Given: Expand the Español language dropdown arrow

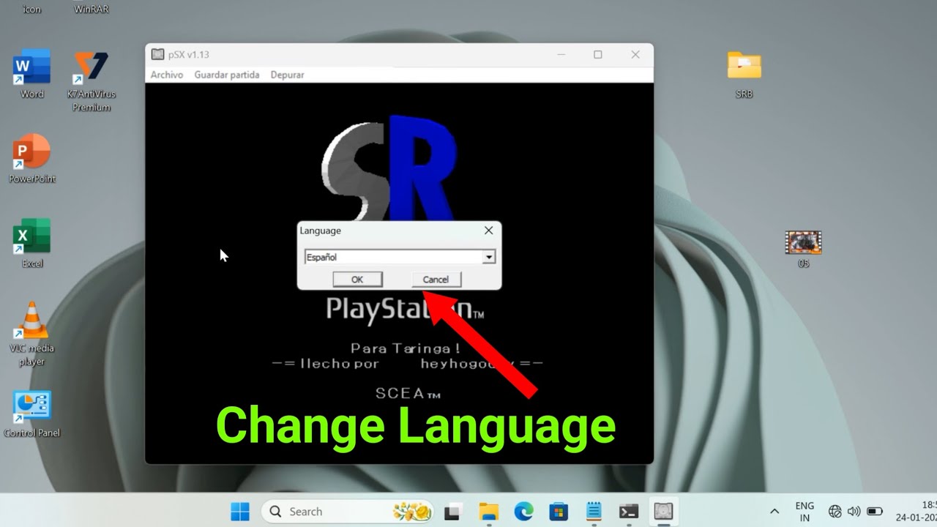Looking at the screenshot, I should (x=488, y=257).
